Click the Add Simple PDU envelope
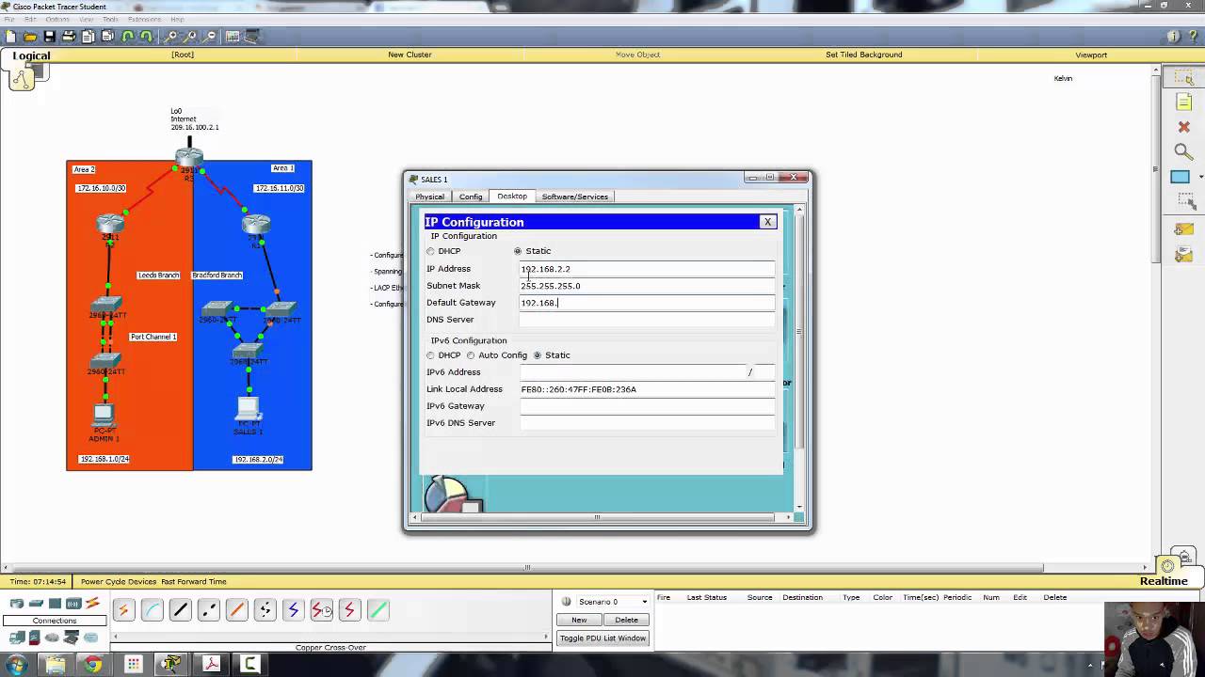Image resolution: width=1205 pixels, height=677 pixels. tap(1183, 229)
